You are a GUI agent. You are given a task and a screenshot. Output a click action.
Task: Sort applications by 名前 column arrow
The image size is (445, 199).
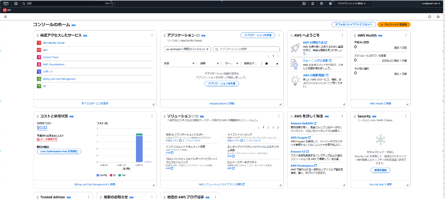193,64
